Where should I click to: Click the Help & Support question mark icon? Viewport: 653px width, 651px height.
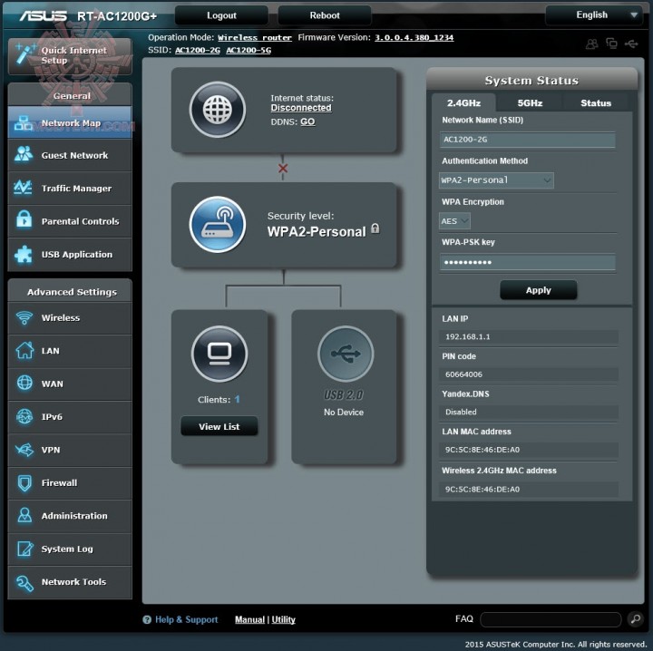coord(147,619)
